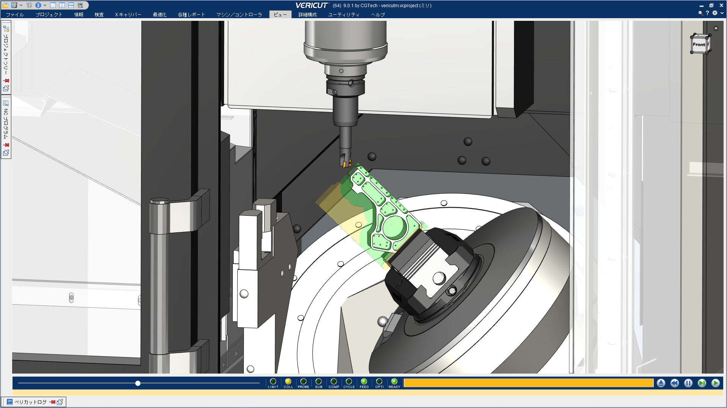Open the マシン／コントローラ menu
The height and width of the screenshot is (408, 727).
tap(239, 15)
